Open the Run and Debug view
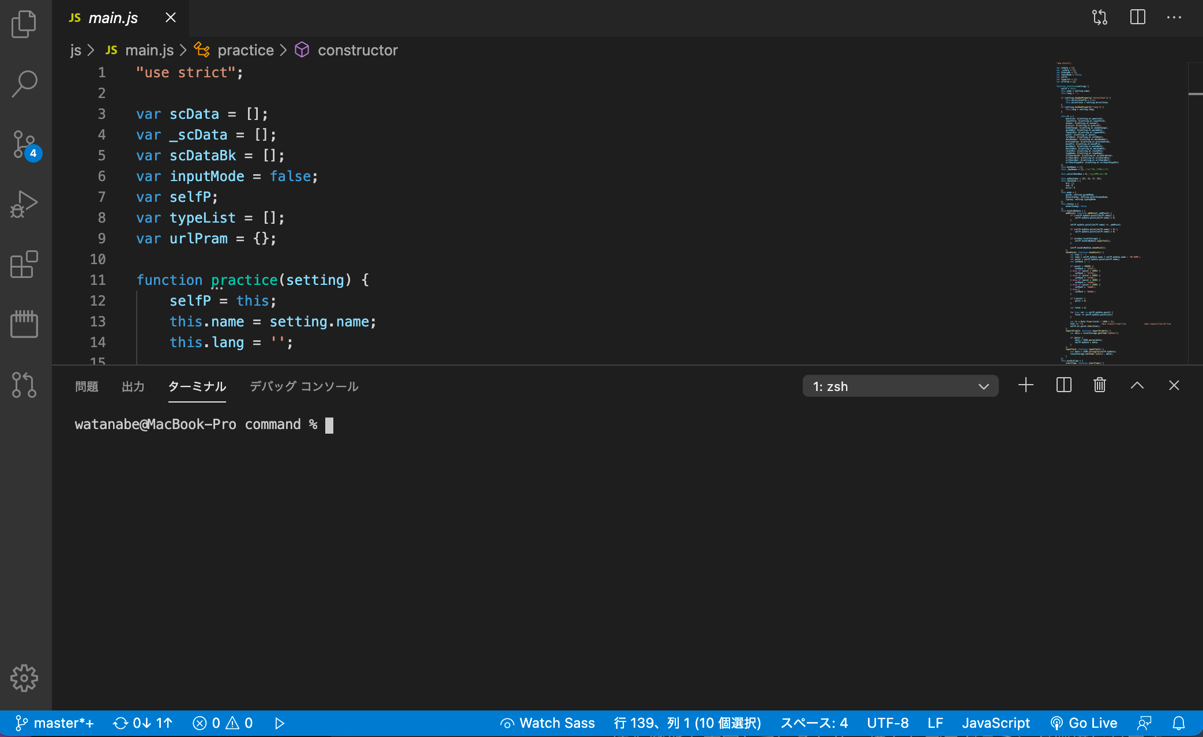 click(24, 204)
